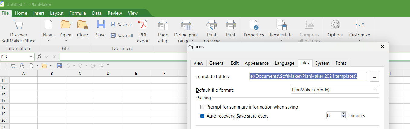This screenshot has height=129, width=410.
Task: Close the Options dialog with X
Action: (382, 46)
